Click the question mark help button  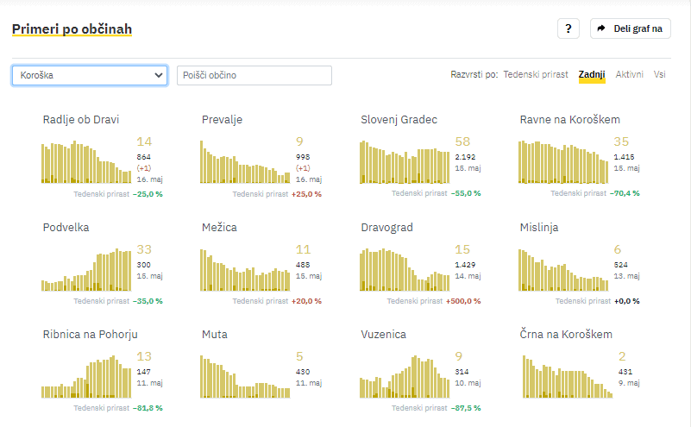[568, 28]
